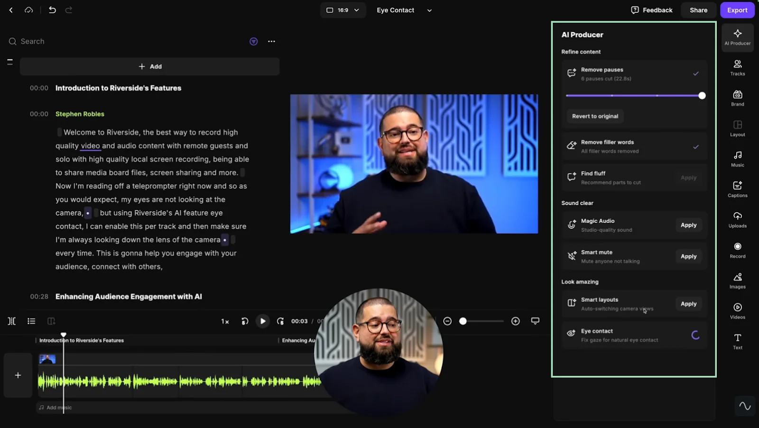The height and width of the screenshot is (428, 759).
Task: Open the Music panel
Action: pos(737,158)
